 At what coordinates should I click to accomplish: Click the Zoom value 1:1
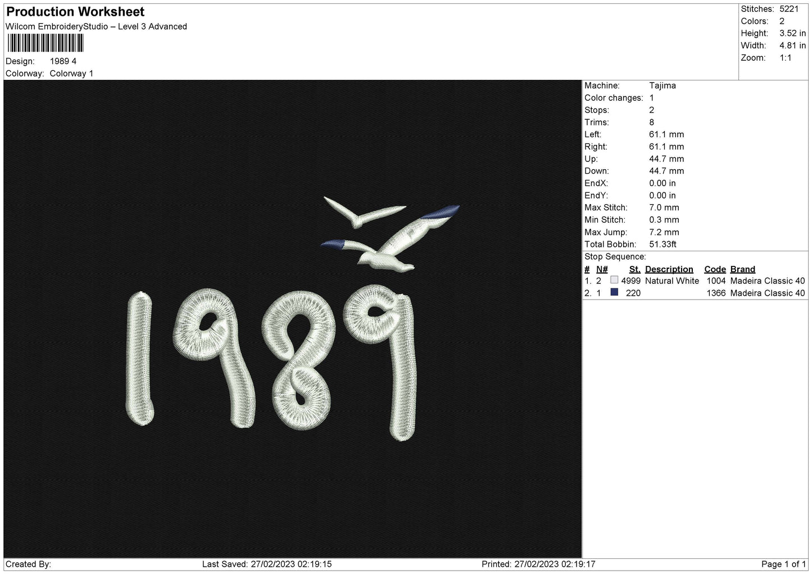coord(786,58)
